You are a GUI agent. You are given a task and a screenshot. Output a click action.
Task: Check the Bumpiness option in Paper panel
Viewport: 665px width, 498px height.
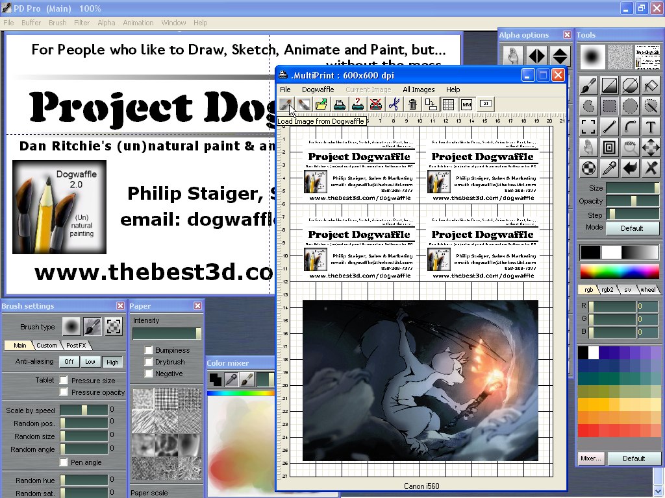[149, 350]
